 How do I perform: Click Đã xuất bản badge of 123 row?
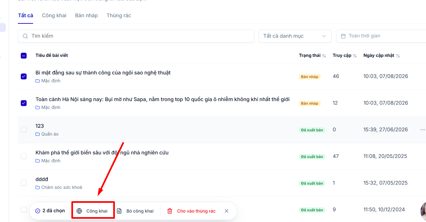click(x=312, y=130)
